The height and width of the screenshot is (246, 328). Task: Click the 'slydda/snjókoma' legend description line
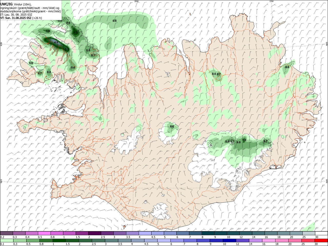tap(30, 11)
